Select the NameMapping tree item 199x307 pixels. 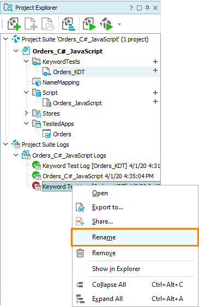(61, 82)
